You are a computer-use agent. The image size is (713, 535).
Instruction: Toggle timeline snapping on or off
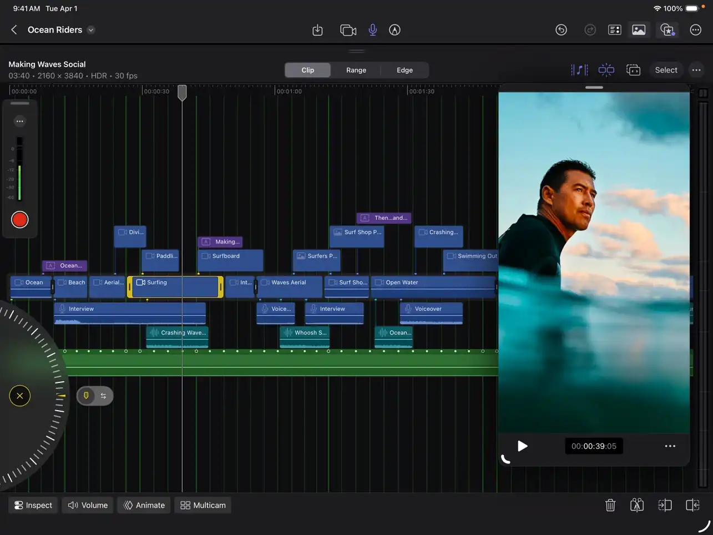click(606, 70)
